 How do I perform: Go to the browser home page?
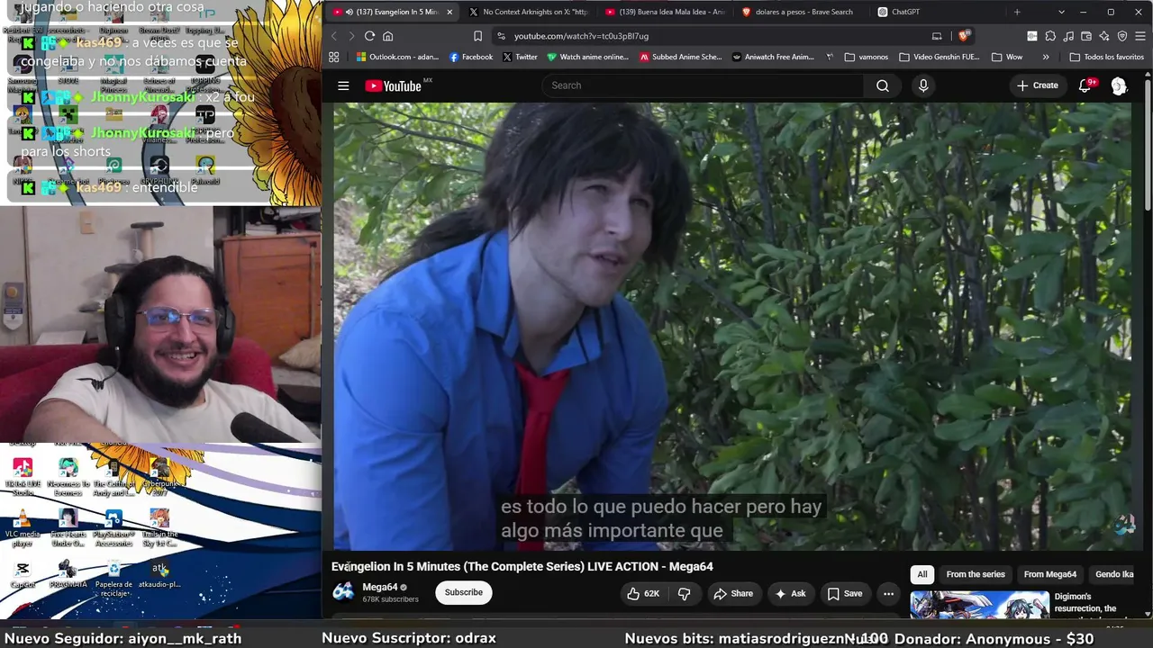pyautogui.click(x=388, y=36)
